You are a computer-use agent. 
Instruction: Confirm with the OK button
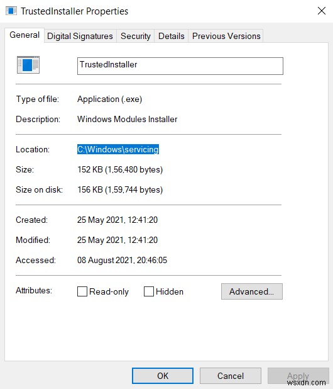click(163, 376)
